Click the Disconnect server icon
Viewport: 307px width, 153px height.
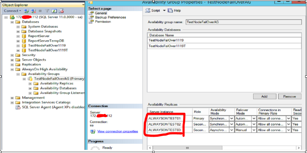(x=34, y=11)
